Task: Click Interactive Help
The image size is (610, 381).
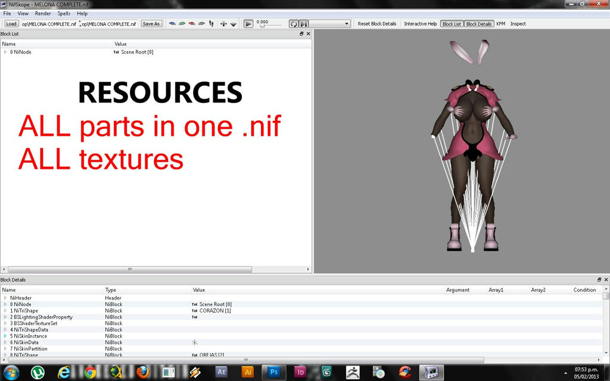Action: pyautogui.click(x=421, y=24)
